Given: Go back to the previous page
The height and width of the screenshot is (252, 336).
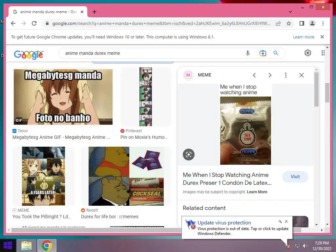Looking at the screenshot, I should tap(13, 23).
